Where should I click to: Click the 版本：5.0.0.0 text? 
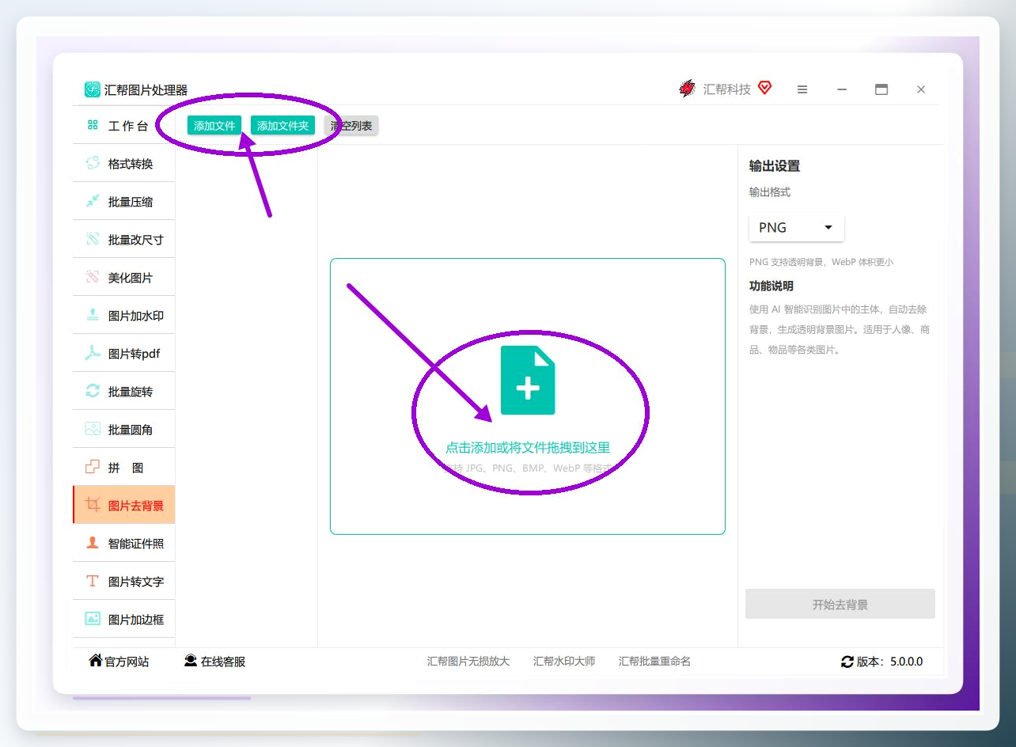889,662
